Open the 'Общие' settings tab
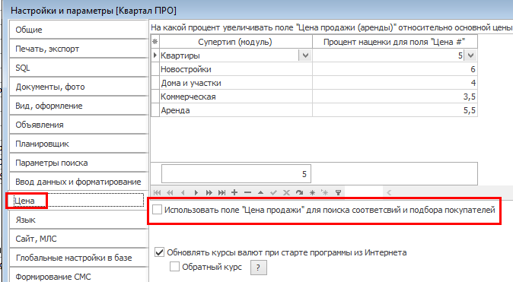513x282 pixels. 78,30
